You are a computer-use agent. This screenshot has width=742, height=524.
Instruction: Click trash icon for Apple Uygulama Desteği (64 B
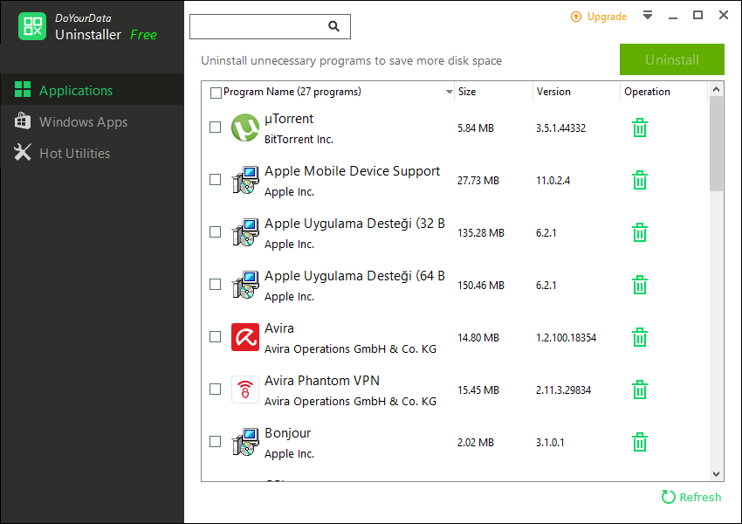click(x=639, y=285)
